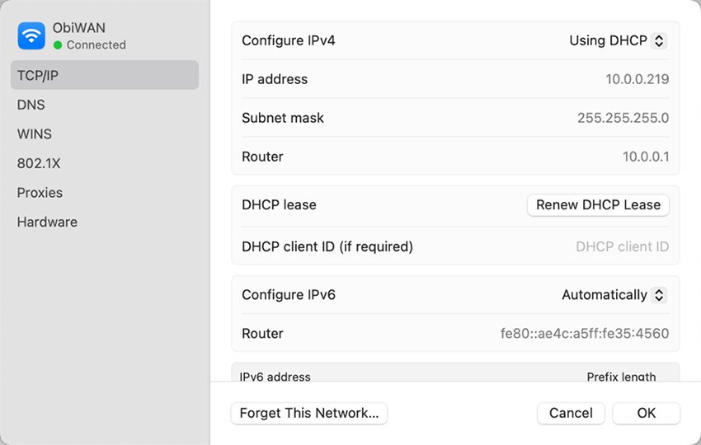Open the DNS settings tab
This screenshot has width=701, height=445.
point(31,105)
